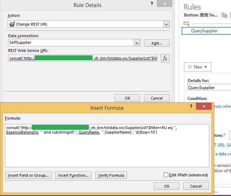Enable Edit XPath (advanced) checkbox
Image resolution: width=231 pixels, height=196 pixels.
point(166,175)
